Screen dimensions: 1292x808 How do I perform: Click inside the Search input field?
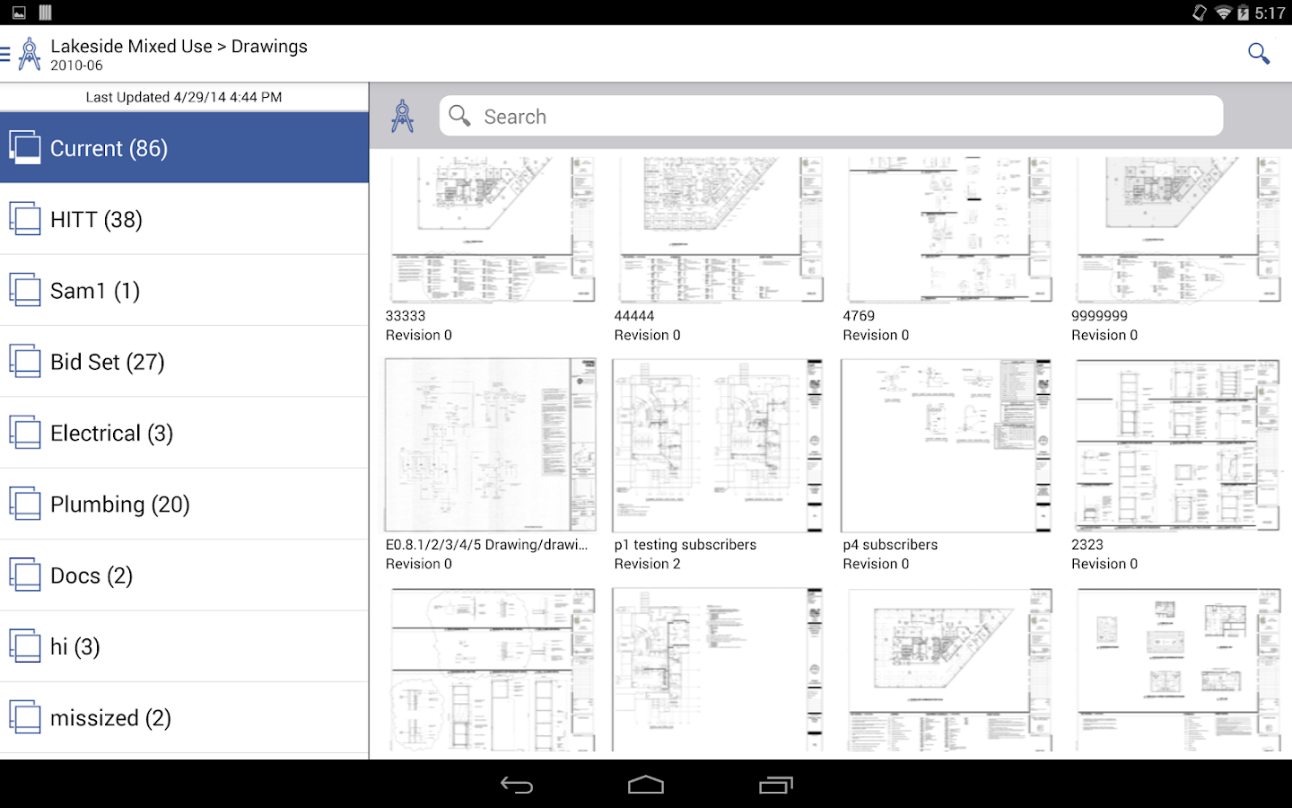coord(807,116)
